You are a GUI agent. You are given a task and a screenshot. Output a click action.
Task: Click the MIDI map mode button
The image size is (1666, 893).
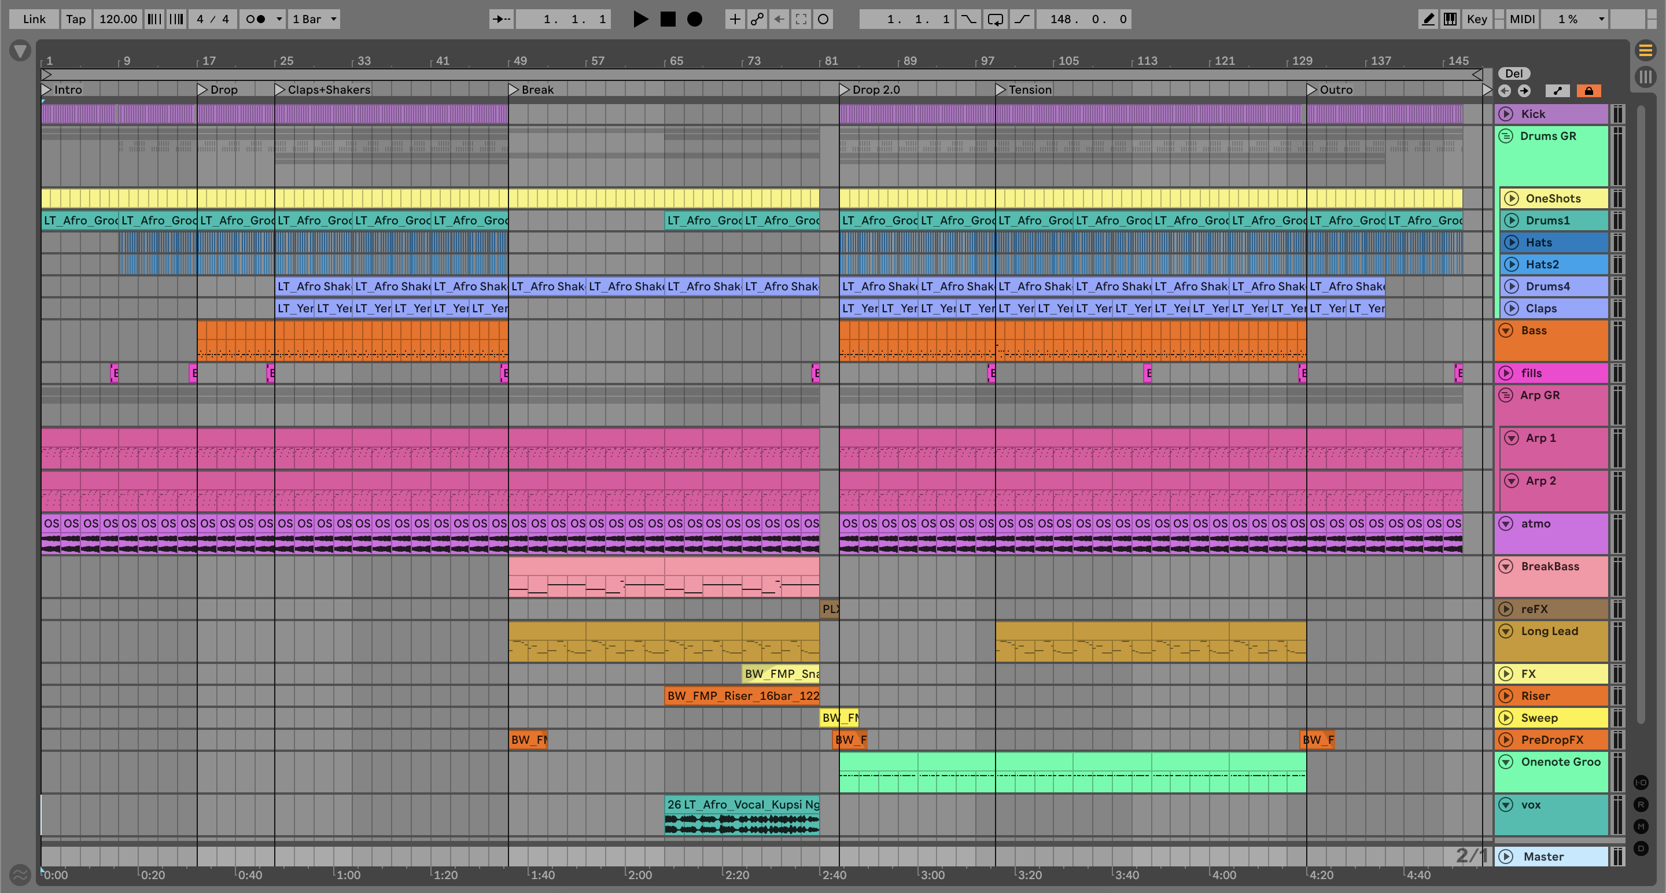pos(1522,19)
